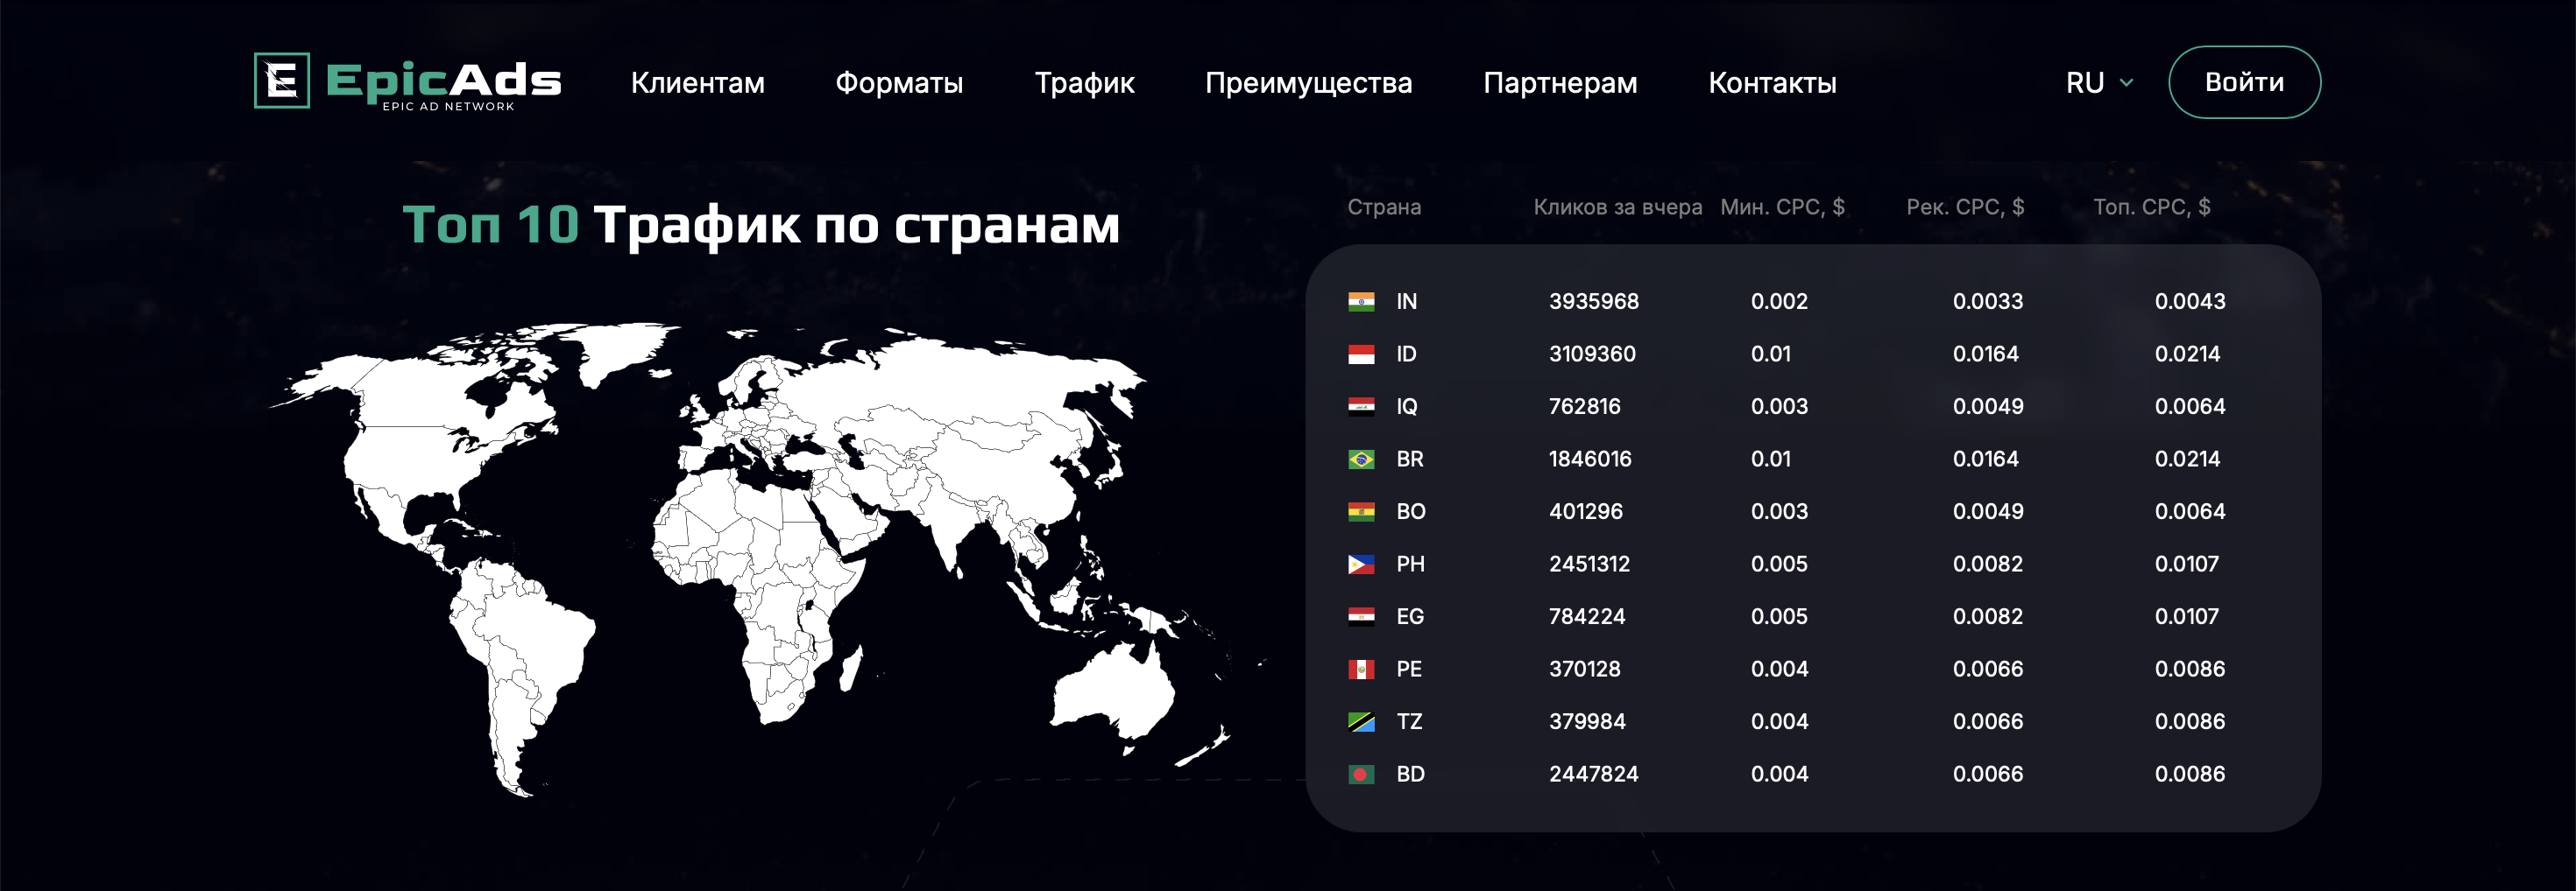Click the Indonesia flag icon

1360,354
